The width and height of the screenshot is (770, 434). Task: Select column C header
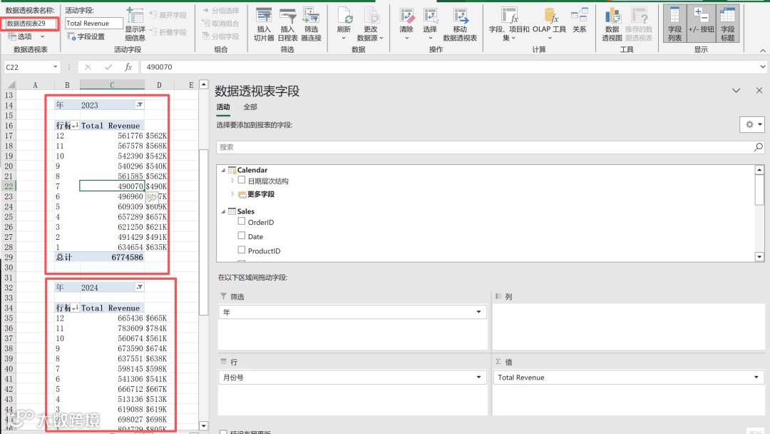point(112,85)
